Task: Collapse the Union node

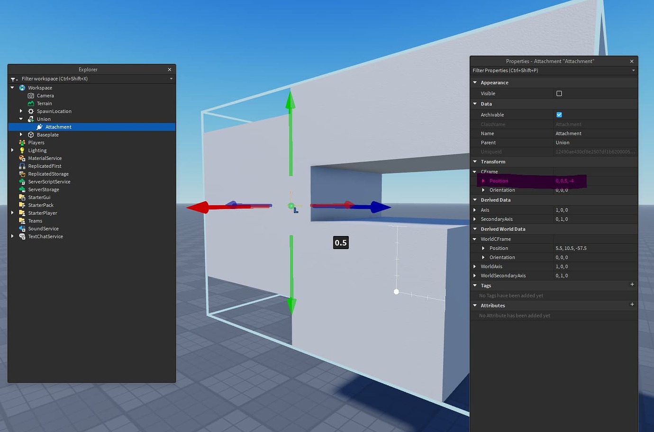Action: [x=21, y=119]
